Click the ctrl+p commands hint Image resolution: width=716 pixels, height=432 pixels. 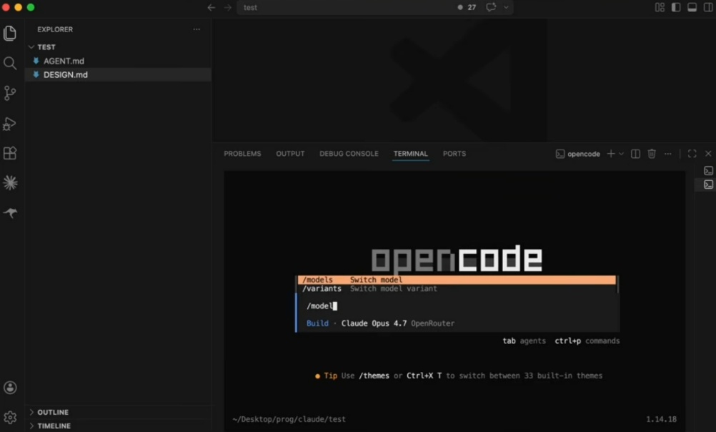587,341
